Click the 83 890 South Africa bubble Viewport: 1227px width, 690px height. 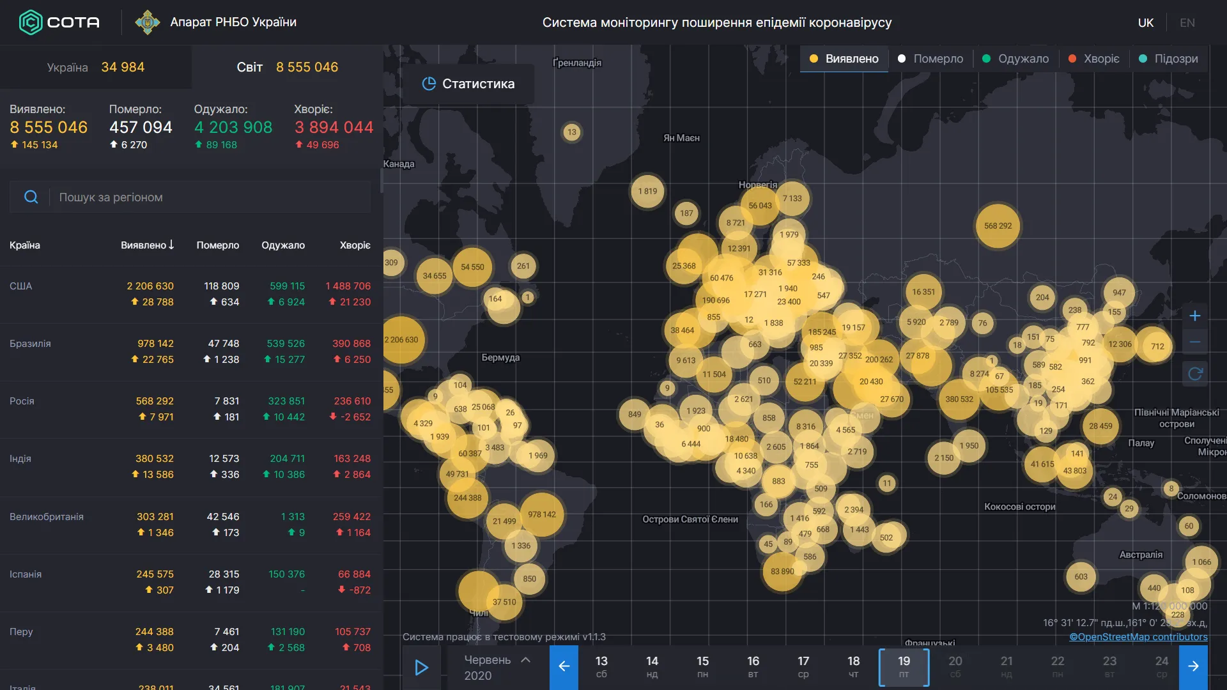[782, 571]
